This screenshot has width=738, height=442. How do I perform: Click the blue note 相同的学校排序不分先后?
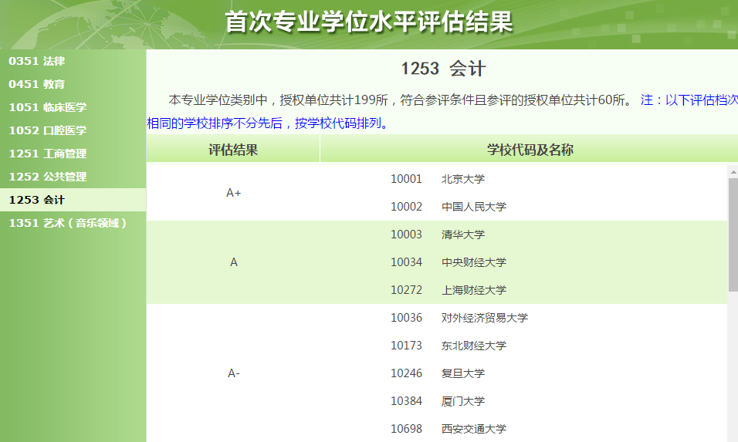click(214, 123)
